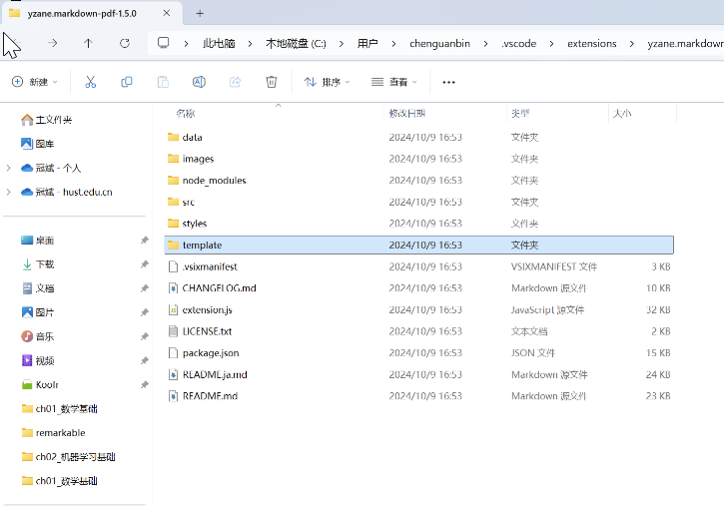724x506 pixels.
Task: Open the 排序 (Sort) dropdown
Action: tap(328, 82)
